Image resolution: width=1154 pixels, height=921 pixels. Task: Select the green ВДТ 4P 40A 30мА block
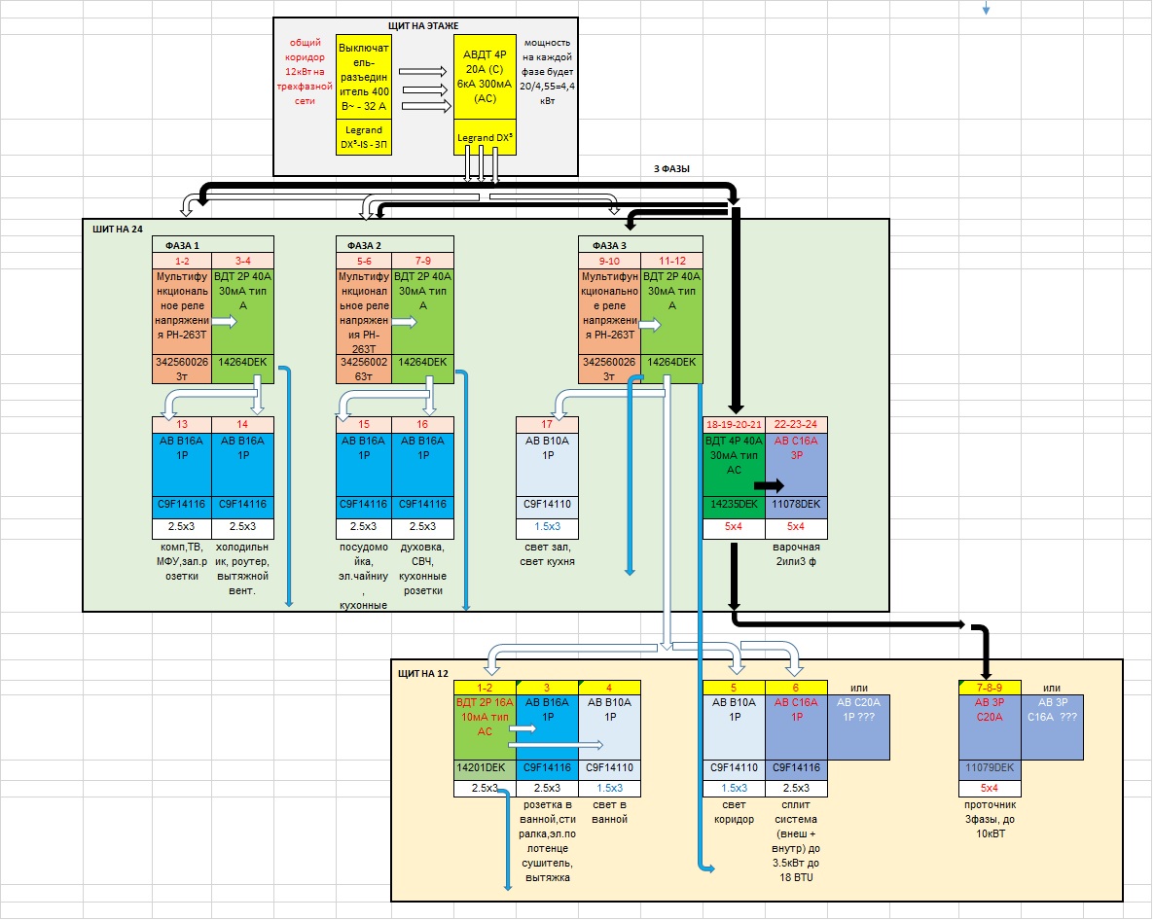click(734, 465)
